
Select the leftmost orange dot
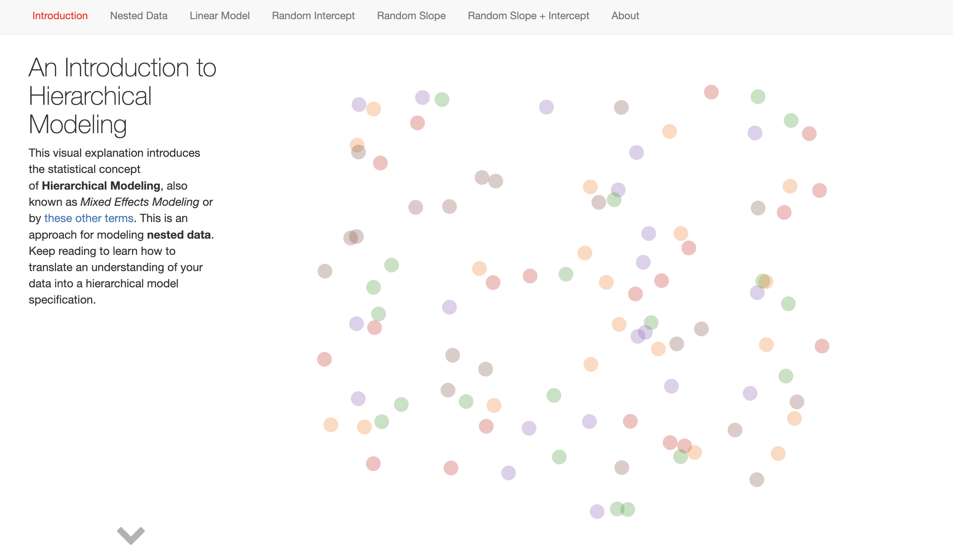click(330, 425)
